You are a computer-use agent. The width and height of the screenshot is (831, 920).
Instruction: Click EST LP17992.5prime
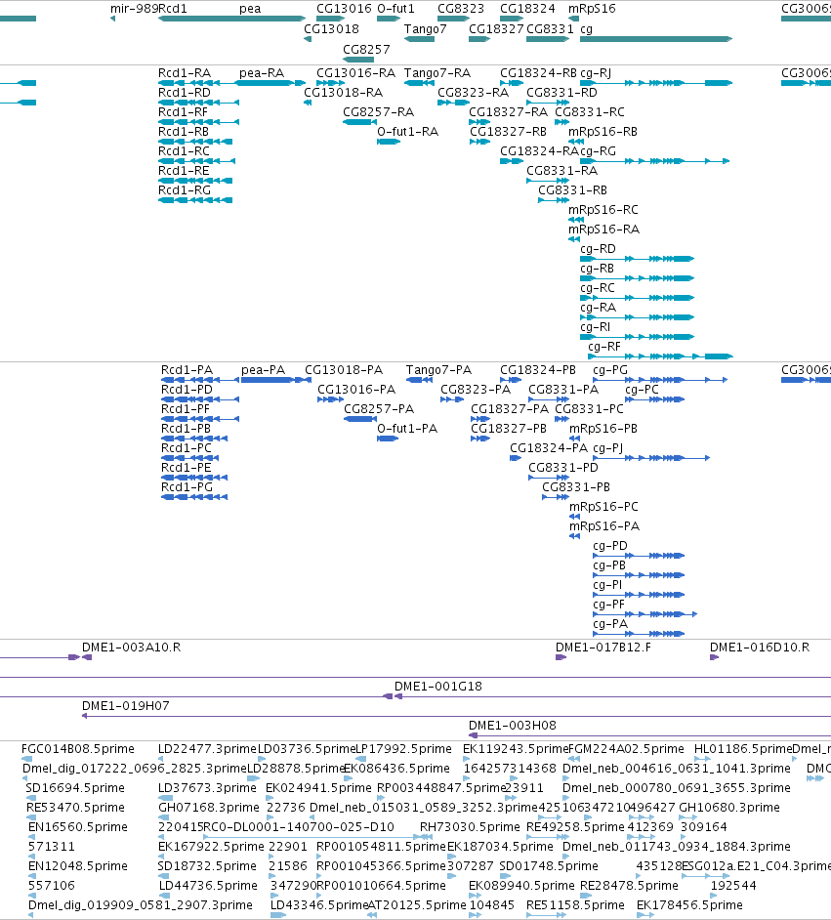(x=404, y=749)
